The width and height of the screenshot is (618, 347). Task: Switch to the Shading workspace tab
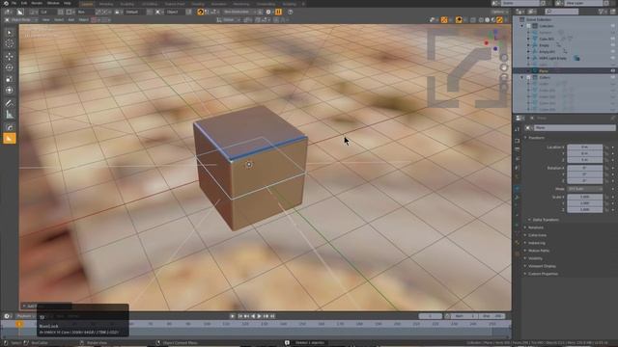point(198,4)
